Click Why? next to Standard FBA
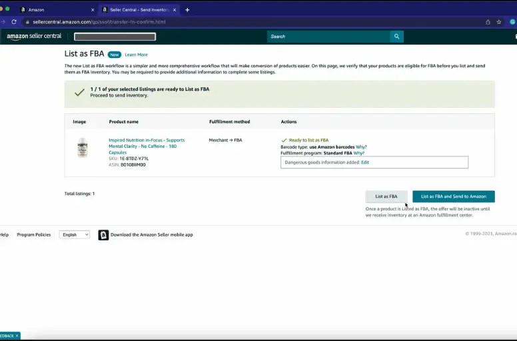This screenshot has width=517, height=341. coord(358,153)
